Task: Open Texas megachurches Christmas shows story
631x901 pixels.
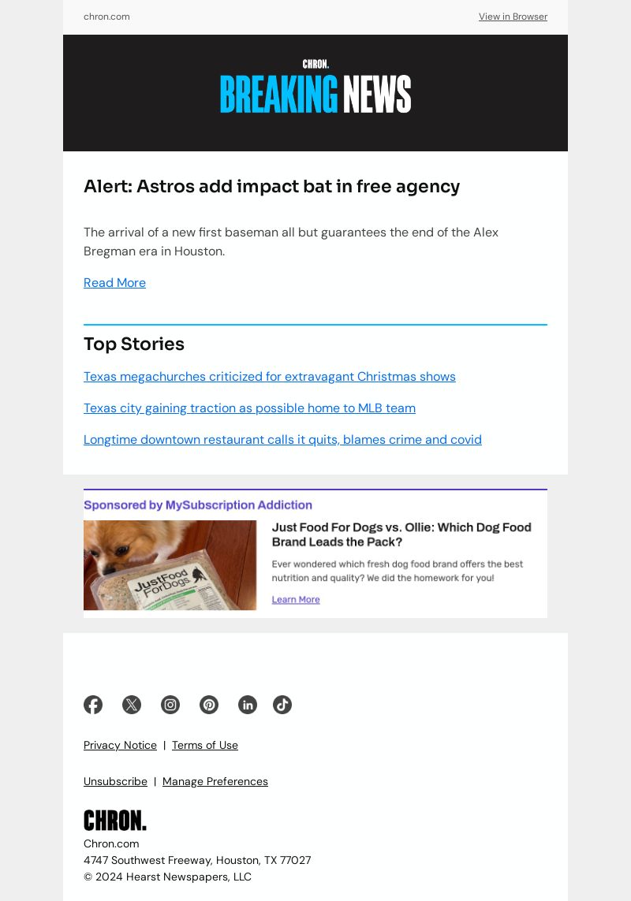Action: click(x=269, y=376)
